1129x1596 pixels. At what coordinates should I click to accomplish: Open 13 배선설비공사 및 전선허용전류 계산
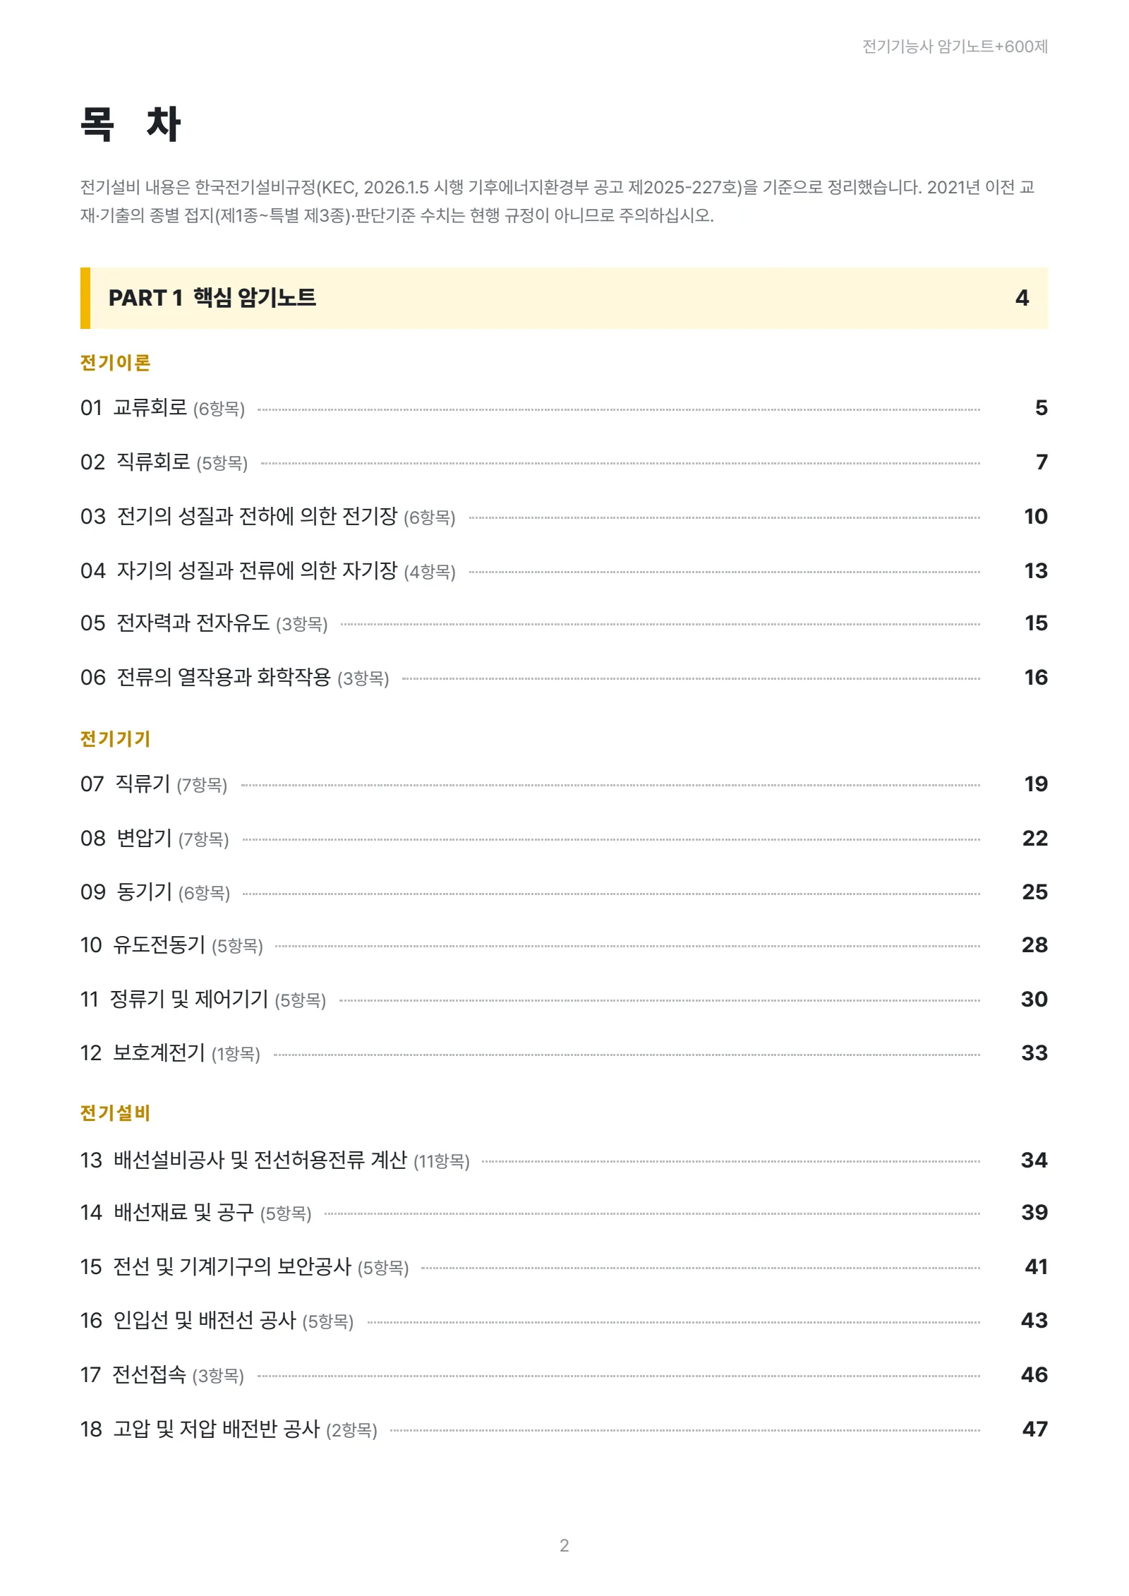click(x=564, y=1160)
